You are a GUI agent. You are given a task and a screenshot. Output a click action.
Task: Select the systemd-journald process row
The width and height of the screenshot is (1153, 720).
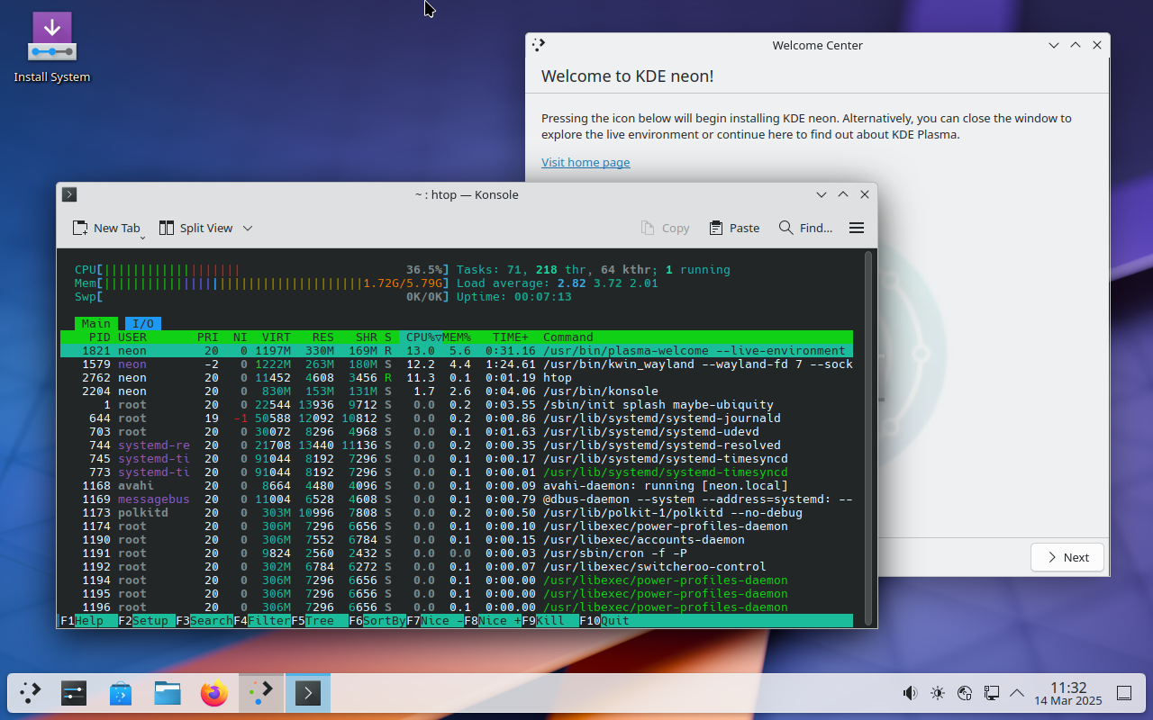[457, 418]
